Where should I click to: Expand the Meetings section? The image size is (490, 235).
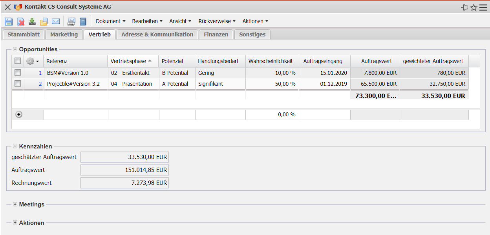[15, 204]
